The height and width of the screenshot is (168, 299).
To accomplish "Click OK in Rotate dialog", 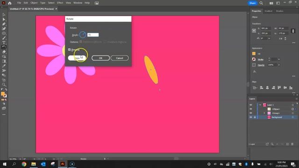I will pyautogui.click(x=101, y=58).
